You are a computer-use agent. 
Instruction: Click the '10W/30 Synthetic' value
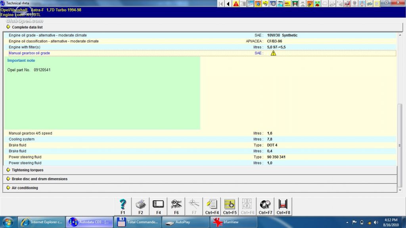click(x=282, y=35)
